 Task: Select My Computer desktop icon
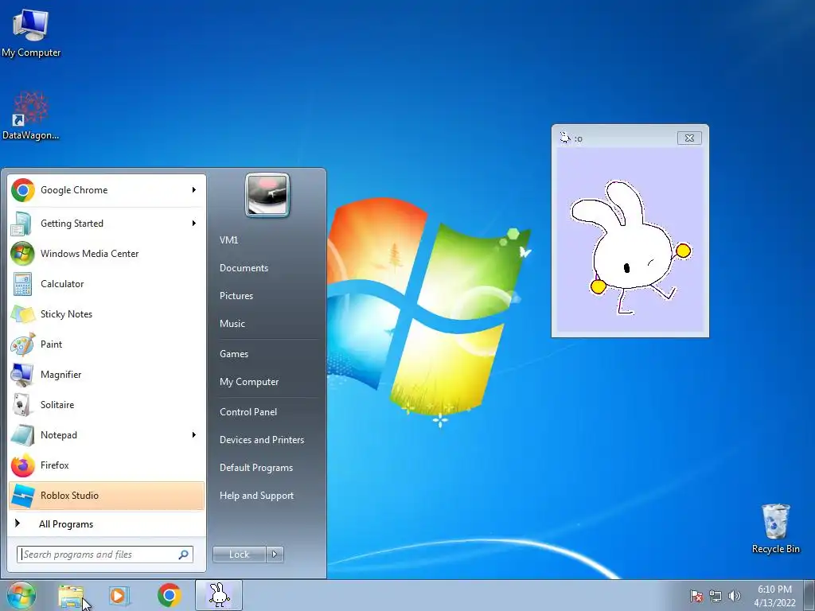[31, 32]
